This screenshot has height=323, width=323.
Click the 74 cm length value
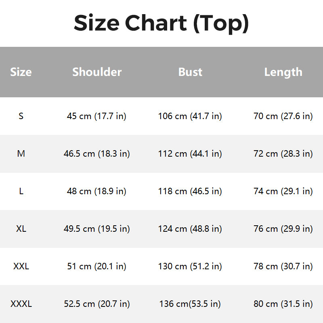pos(283,191)
